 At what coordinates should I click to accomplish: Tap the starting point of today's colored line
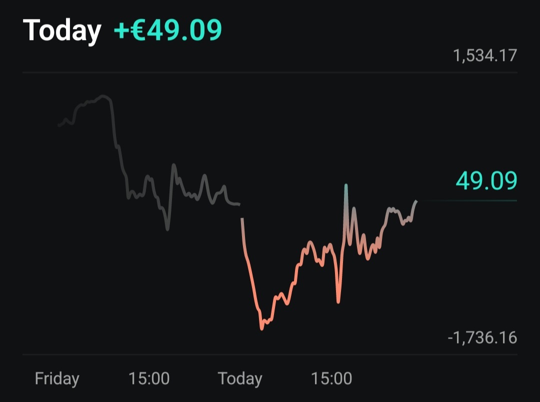coord(242,219)
